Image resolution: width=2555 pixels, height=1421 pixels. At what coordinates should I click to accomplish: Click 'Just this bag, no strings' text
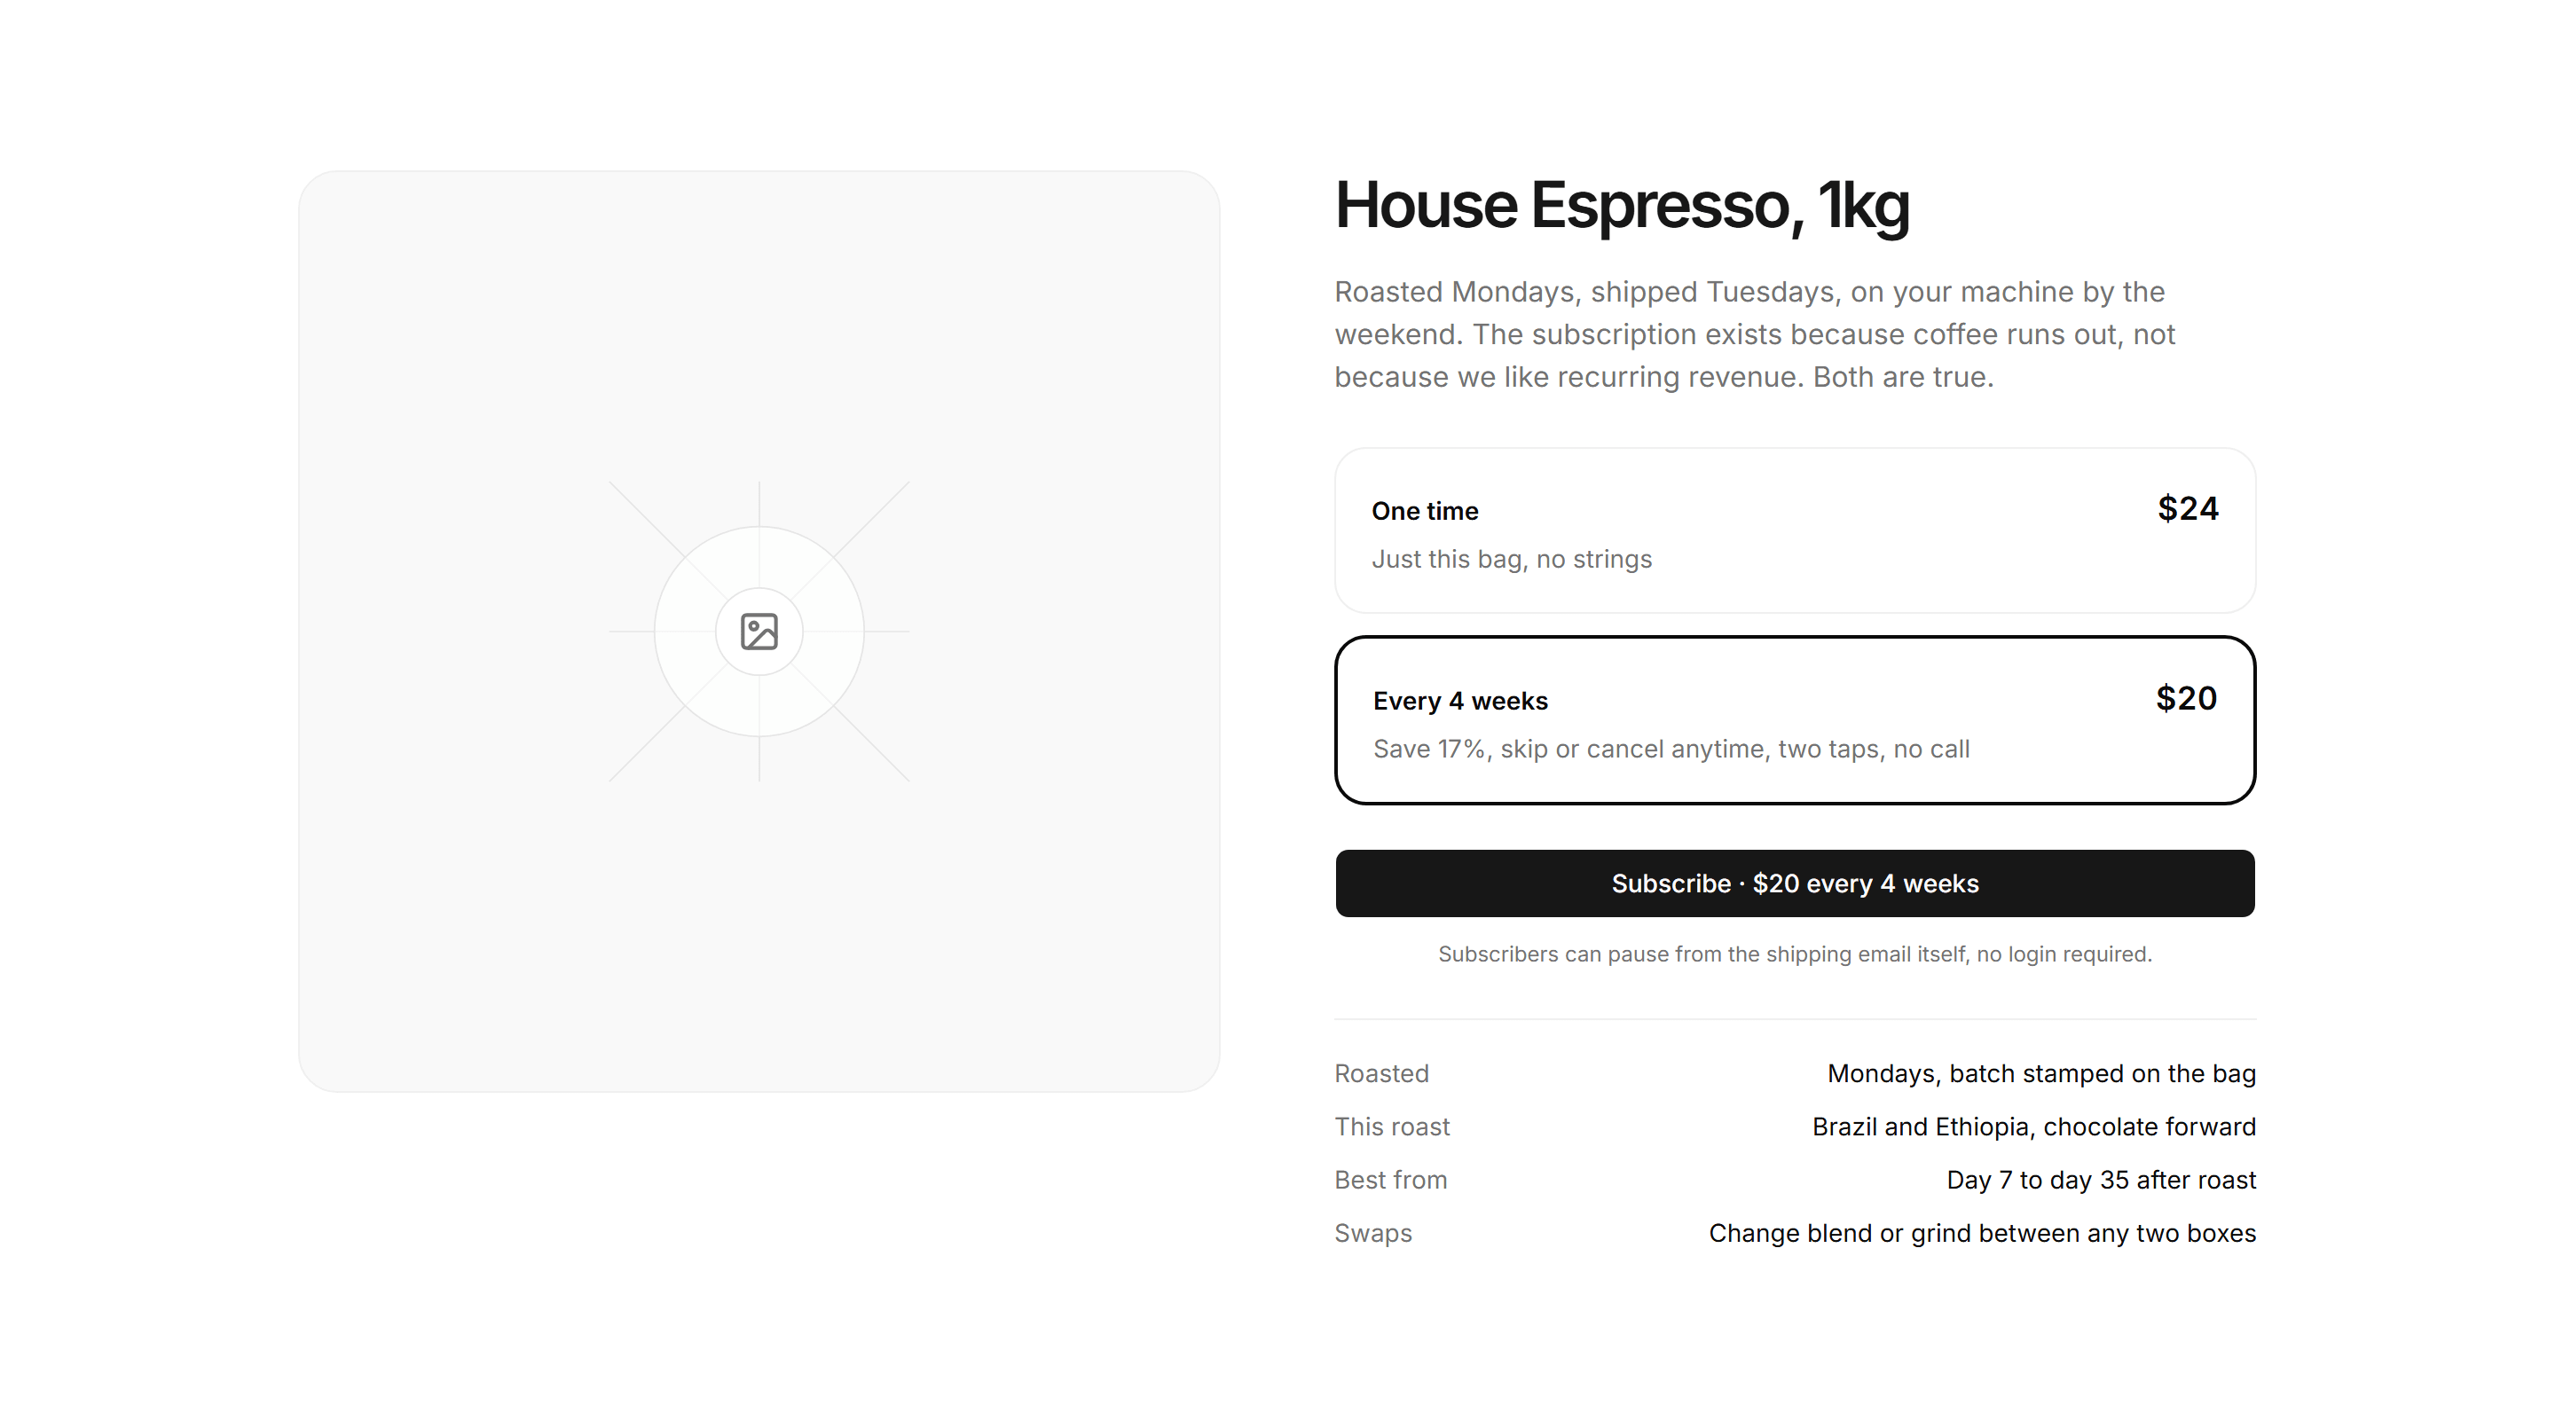[x=1511, y=560]
